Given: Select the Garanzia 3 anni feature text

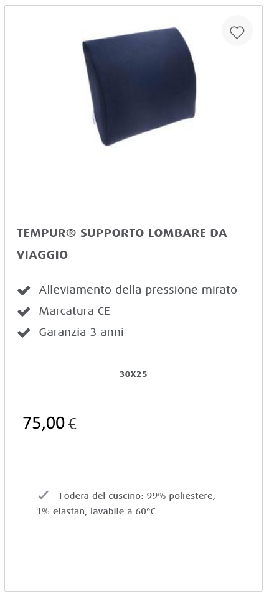Looking at the screenshot, I should (x=81, y=332).
